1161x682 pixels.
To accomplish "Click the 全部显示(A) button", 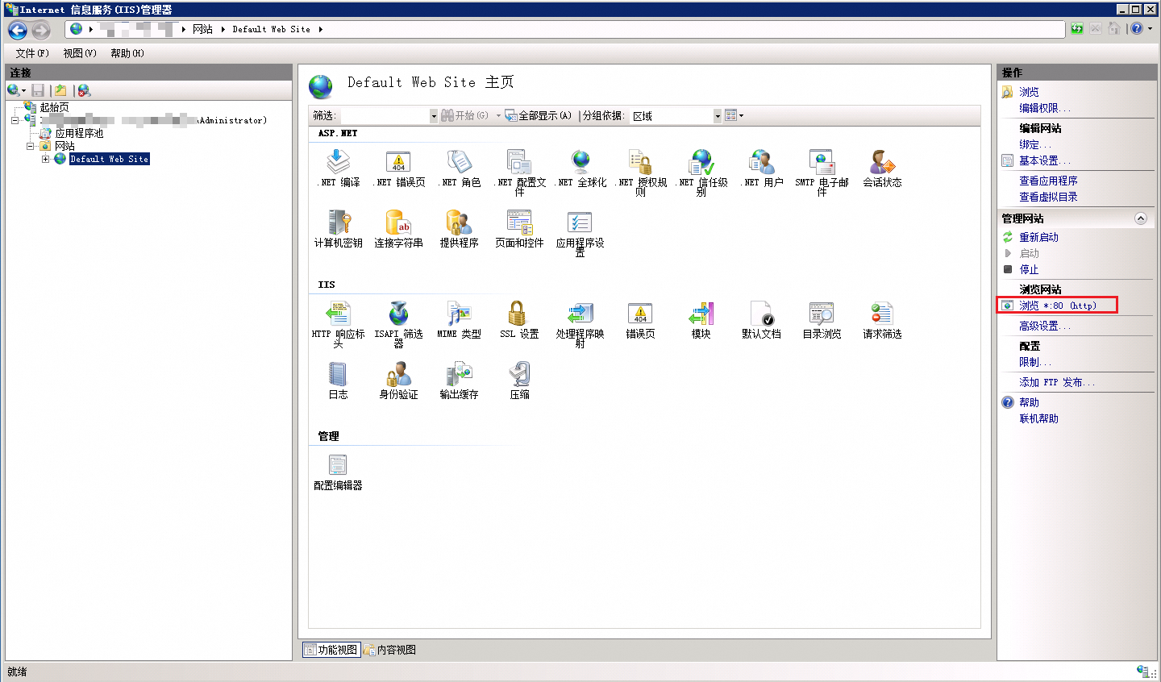I will 539,115.
